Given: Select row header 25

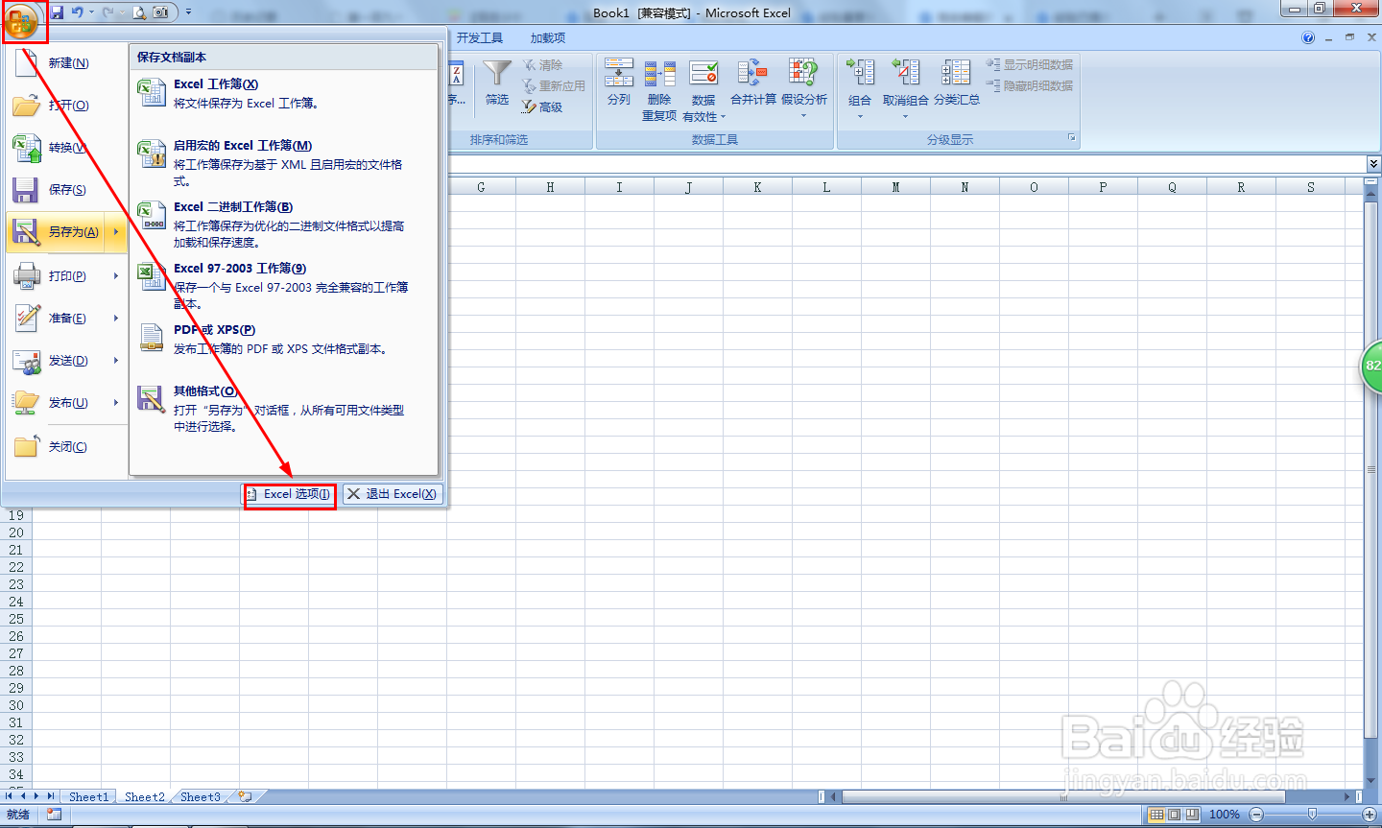Looking at the screenshot, I should click(x=16, y=619).
